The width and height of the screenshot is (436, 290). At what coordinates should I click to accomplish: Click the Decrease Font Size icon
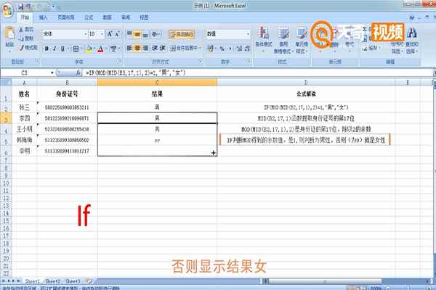point(117,34)
